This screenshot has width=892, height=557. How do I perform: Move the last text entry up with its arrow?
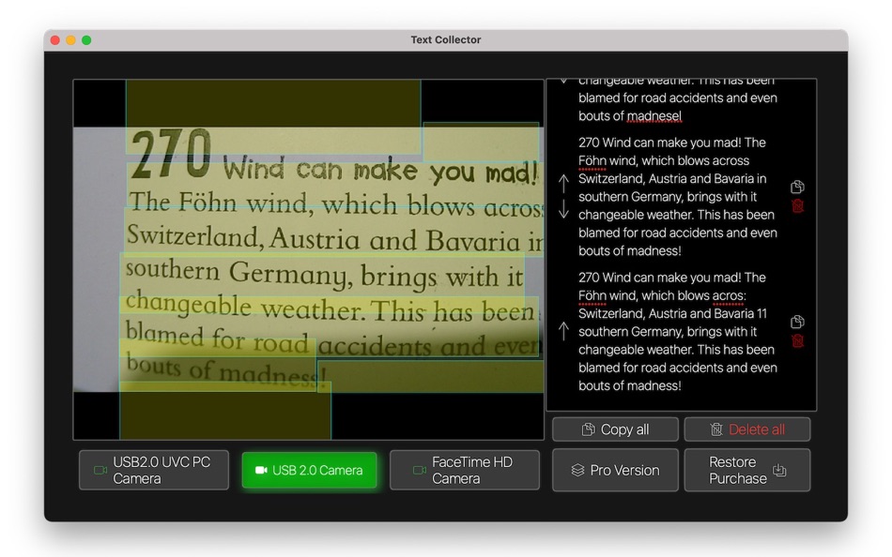[x=563, y=331]
